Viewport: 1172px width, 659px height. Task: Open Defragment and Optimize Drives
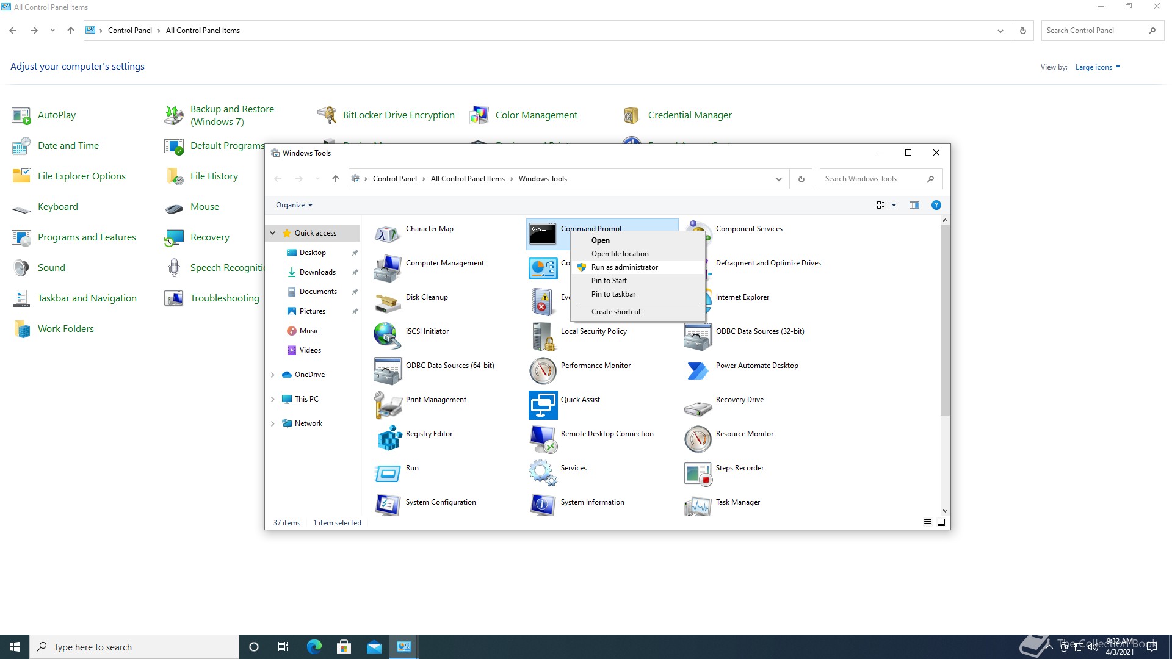pyautogui.click(x=768, y=263)
